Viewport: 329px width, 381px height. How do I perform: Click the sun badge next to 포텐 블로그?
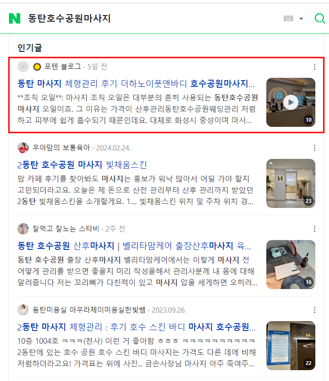point(37,66)
